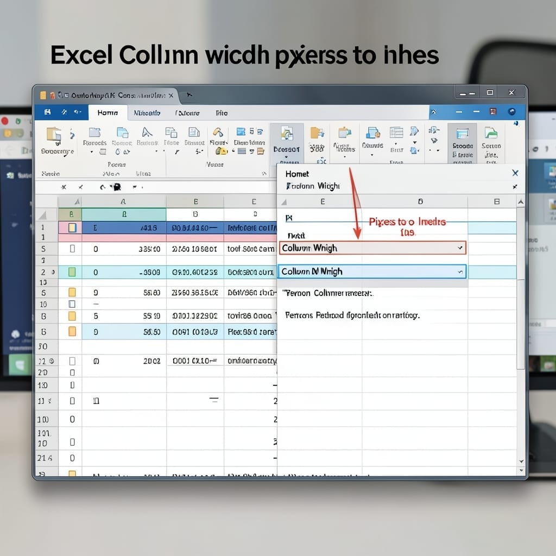Click the 'Flons' paint brush ribbon icon

218,132
